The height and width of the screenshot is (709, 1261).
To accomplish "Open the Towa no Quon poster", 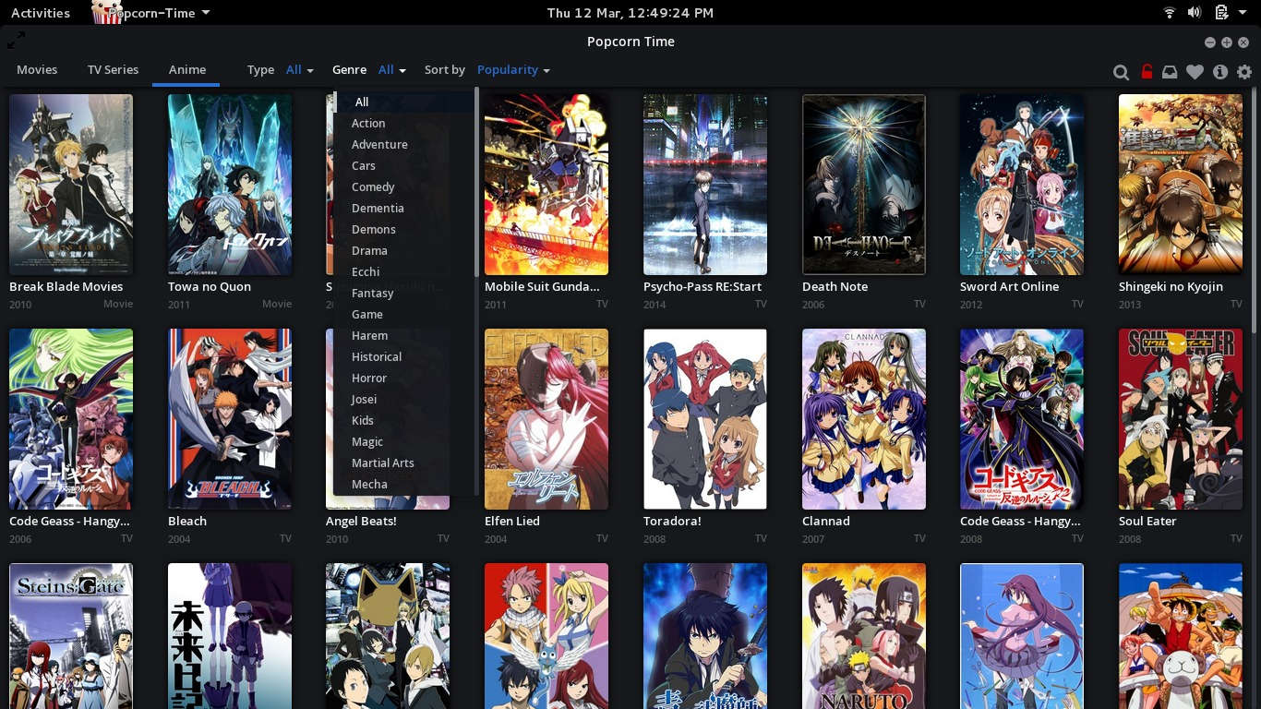I will click(x=230, y=185).
